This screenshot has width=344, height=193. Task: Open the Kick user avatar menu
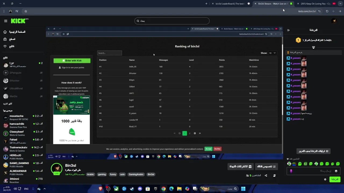[334, 21]
